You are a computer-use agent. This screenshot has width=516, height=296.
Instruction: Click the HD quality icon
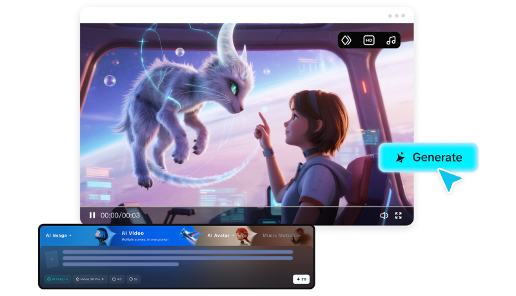click(369, 40)
